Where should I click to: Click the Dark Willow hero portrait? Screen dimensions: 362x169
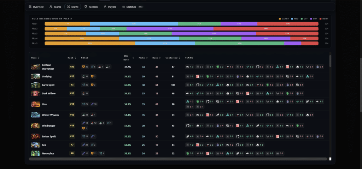click(x=36, y=93)
